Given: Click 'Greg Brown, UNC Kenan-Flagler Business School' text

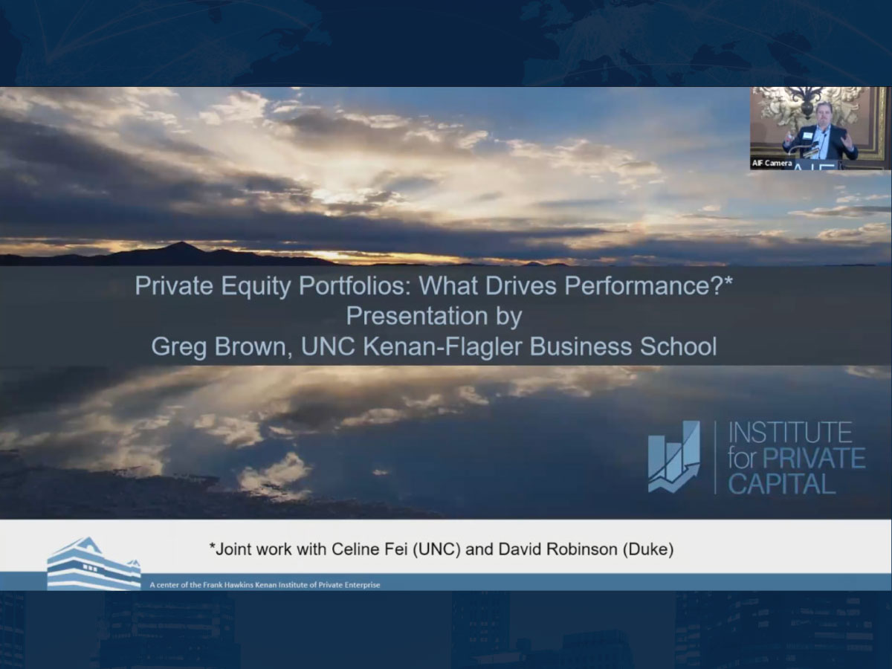Looking at the screenshot, I should click(x=434, y=346).
